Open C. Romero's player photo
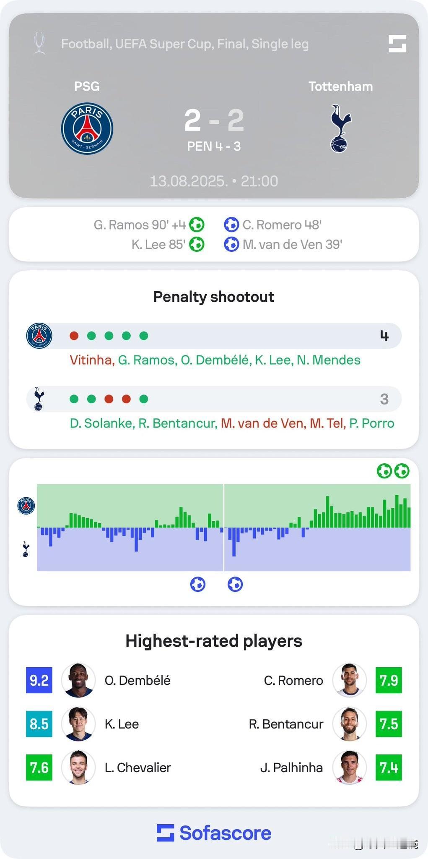The width and height of the screenshot is (428, 859). 350,680
